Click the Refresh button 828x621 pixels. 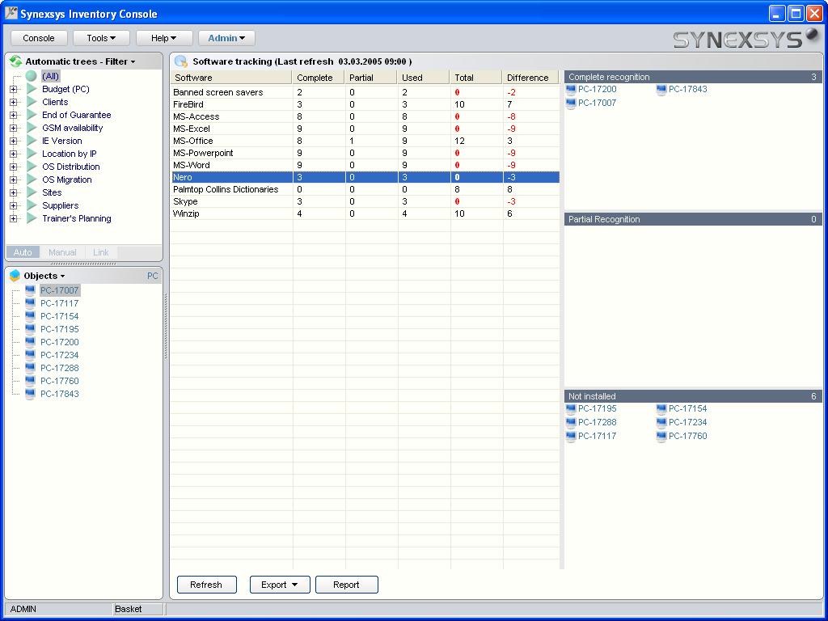pyautogui.click(x=206, y=585)
